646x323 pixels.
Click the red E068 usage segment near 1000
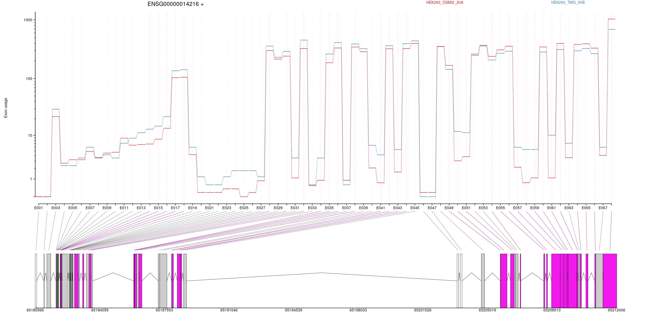[x=612, y=19]
